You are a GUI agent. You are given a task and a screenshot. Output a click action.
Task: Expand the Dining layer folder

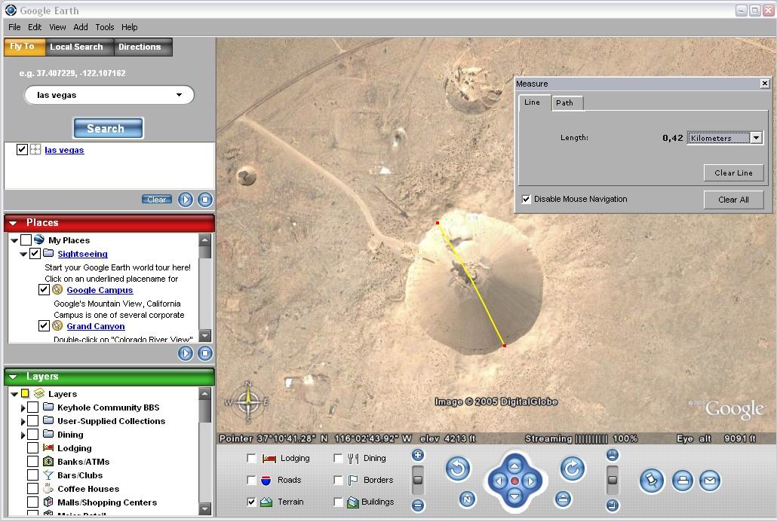point(23,435)
